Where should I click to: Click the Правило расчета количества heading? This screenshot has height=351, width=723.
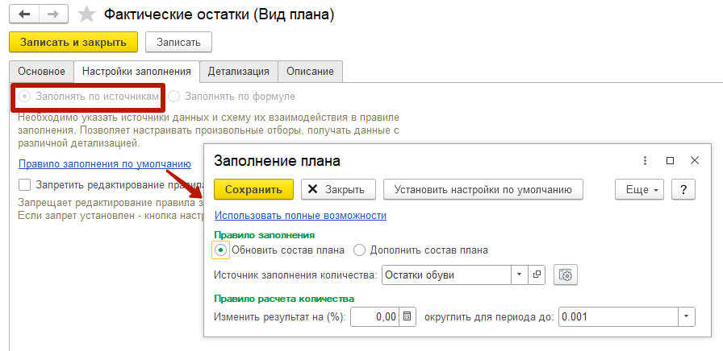[x=284, y=299]
